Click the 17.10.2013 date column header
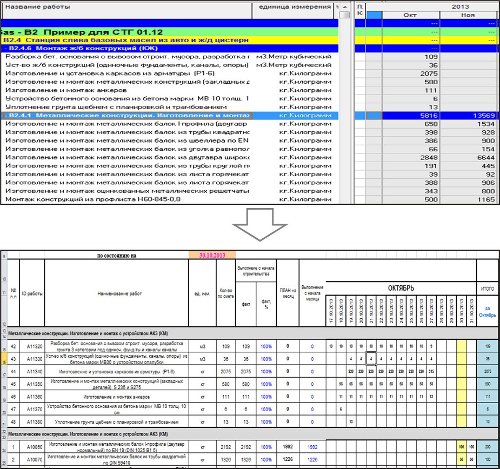Image resolution: width=500 pixels, height=469 pixels. (x=331, y=311)
